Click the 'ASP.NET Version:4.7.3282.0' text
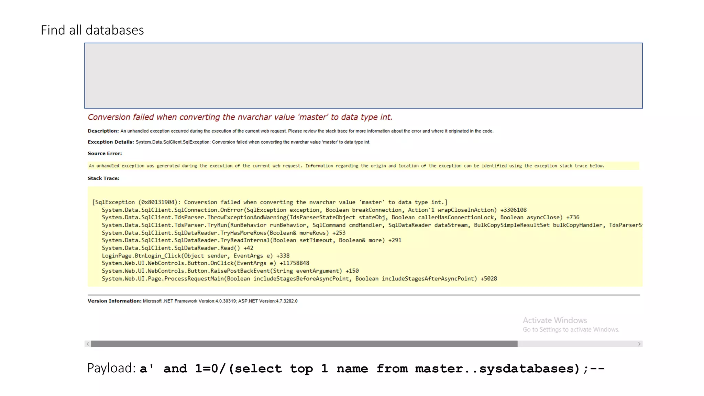This screenshot has width=704, height=396. (268, 301)
